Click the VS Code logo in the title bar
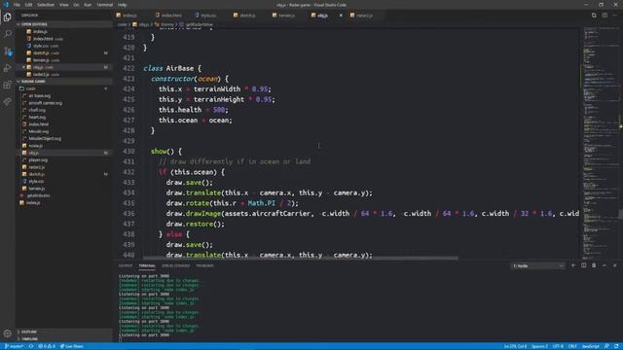 (6, 5)
